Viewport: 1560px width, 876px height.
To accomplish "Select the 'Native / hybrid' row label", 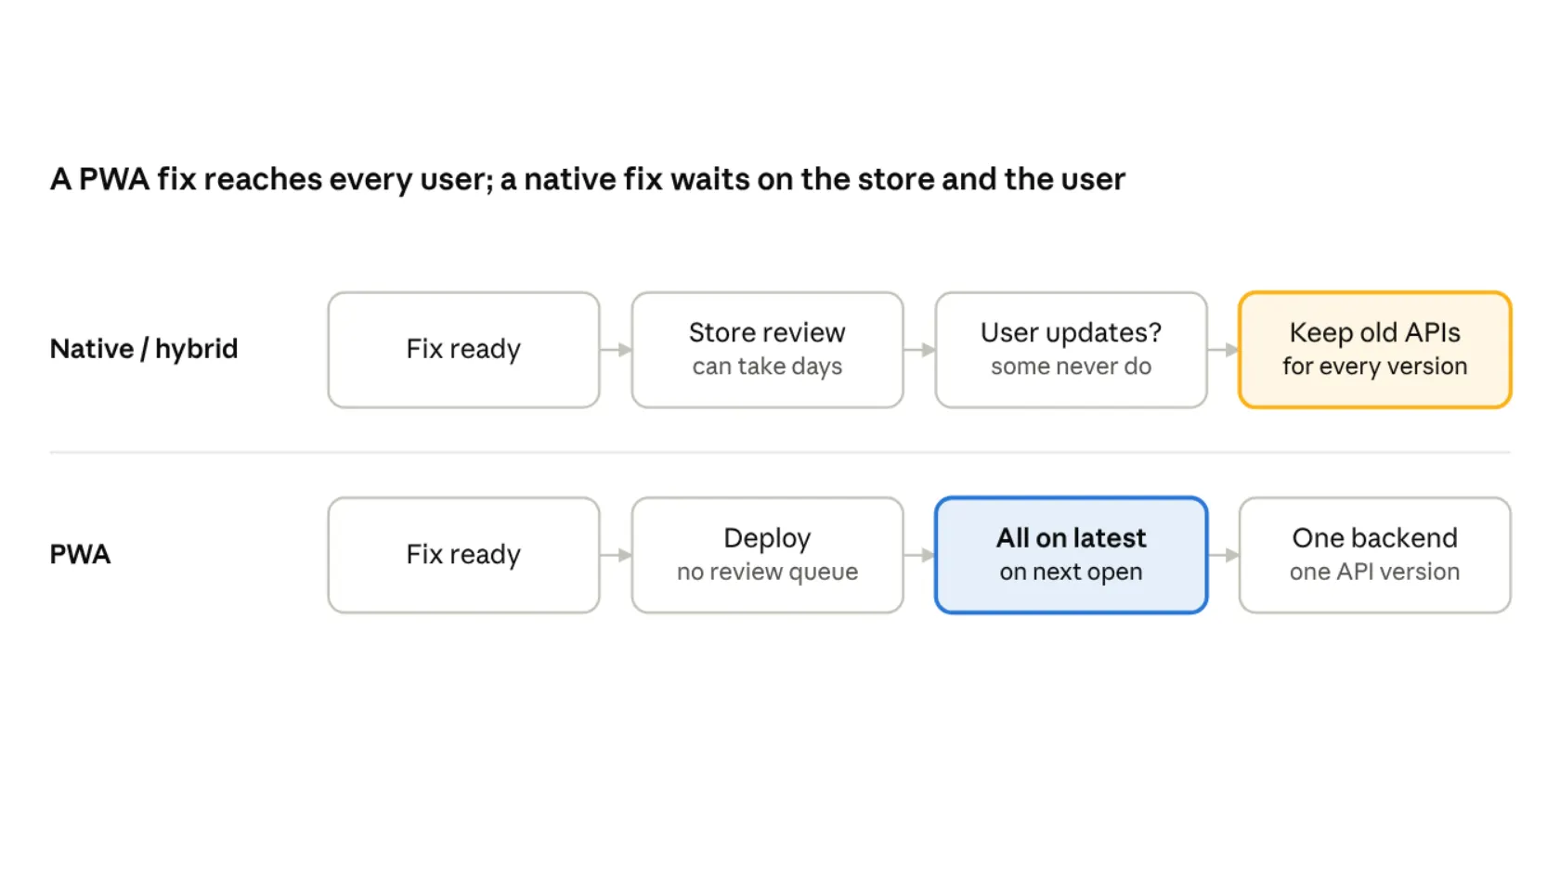I will pyautogui.click(x=144, y=349).
